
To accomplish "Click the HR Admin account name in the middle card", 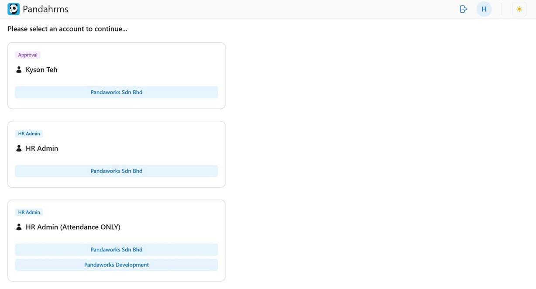I will point(42,148).
